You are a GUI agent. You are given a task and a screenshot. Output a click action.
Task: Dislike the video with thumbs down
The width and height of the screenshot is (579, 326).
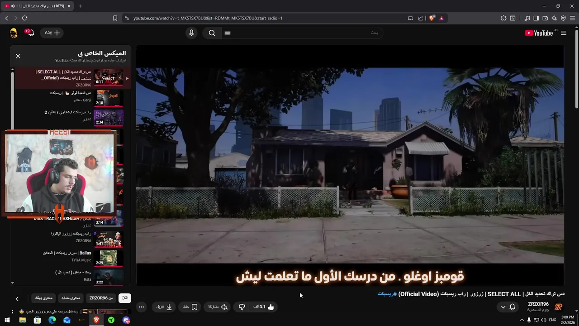coord(242,307)
